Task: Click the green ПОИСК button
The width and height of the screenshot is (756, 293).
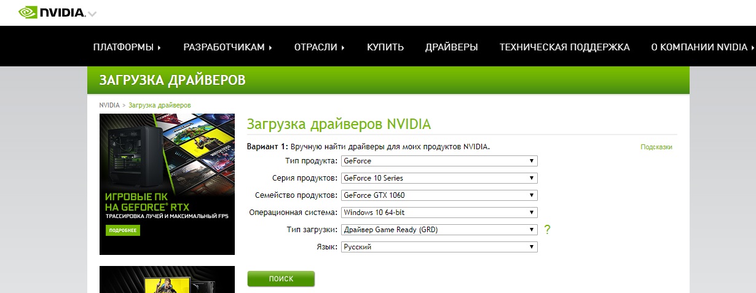Action: [281, 279]
